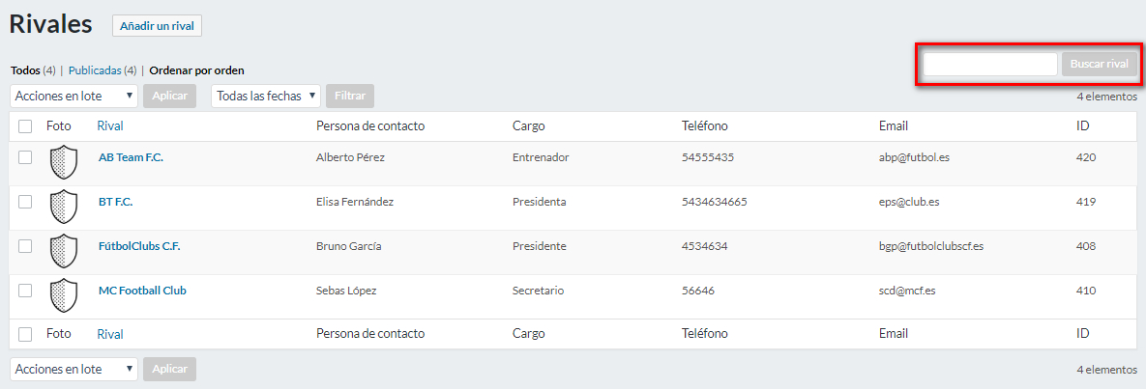The image size is (1146, 389).
Task: Click the Añadir un rival button
Action: (157, 26)
